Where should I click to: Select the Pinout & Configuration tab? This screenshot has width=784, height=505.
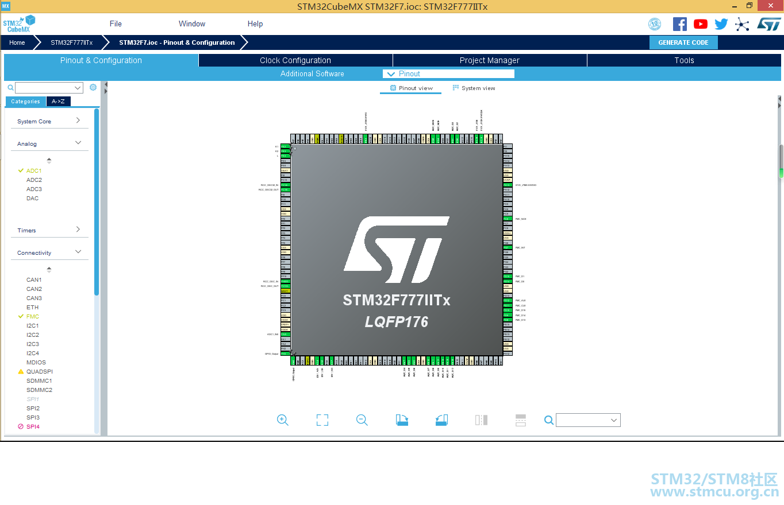tap(101, 60)
